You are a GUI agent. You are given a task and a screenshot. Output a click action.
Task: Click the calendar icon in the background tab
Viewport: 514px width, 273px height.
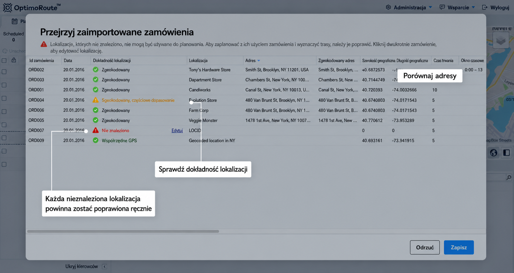tap(14, 21)
